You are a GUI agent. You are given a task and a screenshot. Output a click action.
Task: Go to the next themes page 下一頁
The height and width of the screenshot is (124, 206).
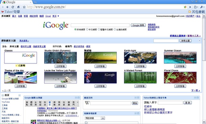[195, 90]
